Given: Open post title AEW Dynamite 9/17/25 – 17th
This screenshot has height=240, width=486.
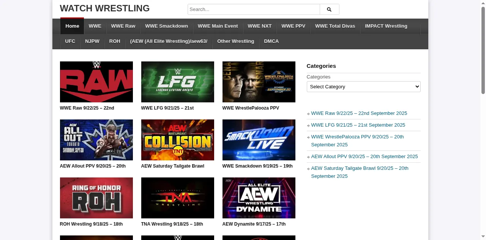Looking at the screenshot, I should point(254,224).
